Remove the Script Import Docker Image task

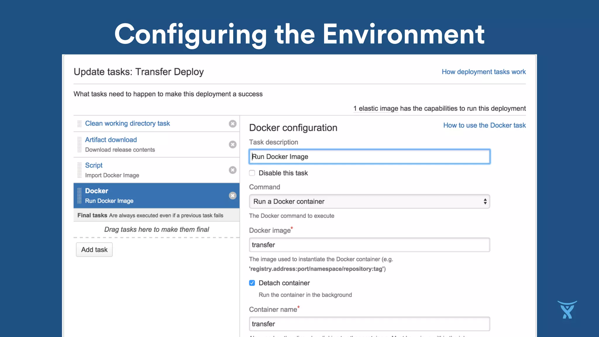[233, 170]
